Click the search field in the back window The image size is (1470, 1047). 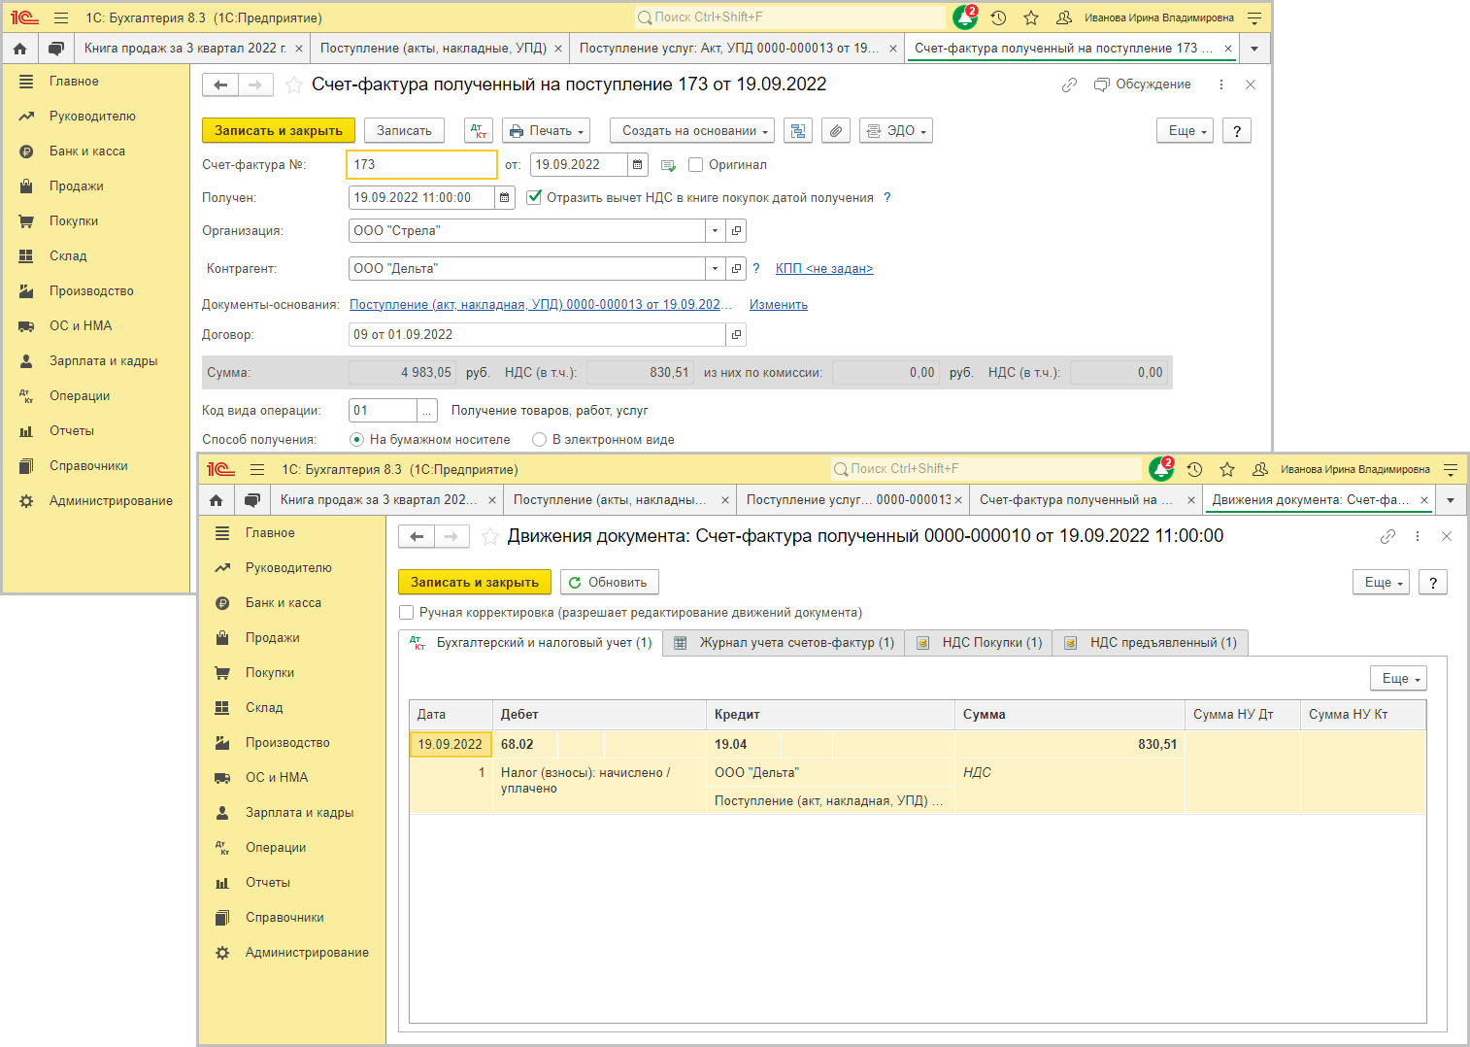tap(789, 17)
